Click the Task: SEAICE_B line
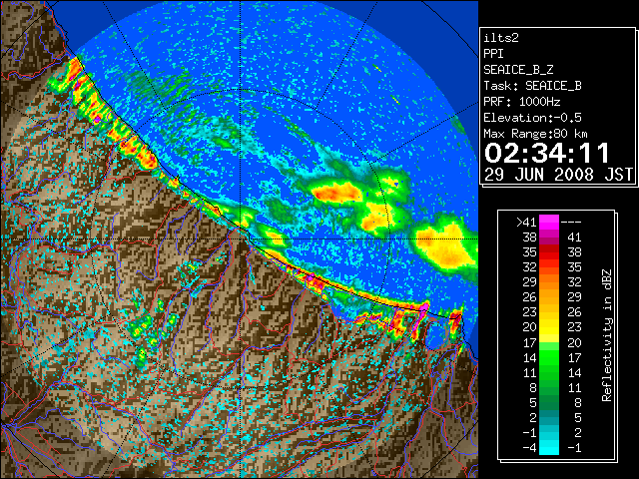Screen dimensions: 639x479 pyautogui.click(x=532, y=86)
